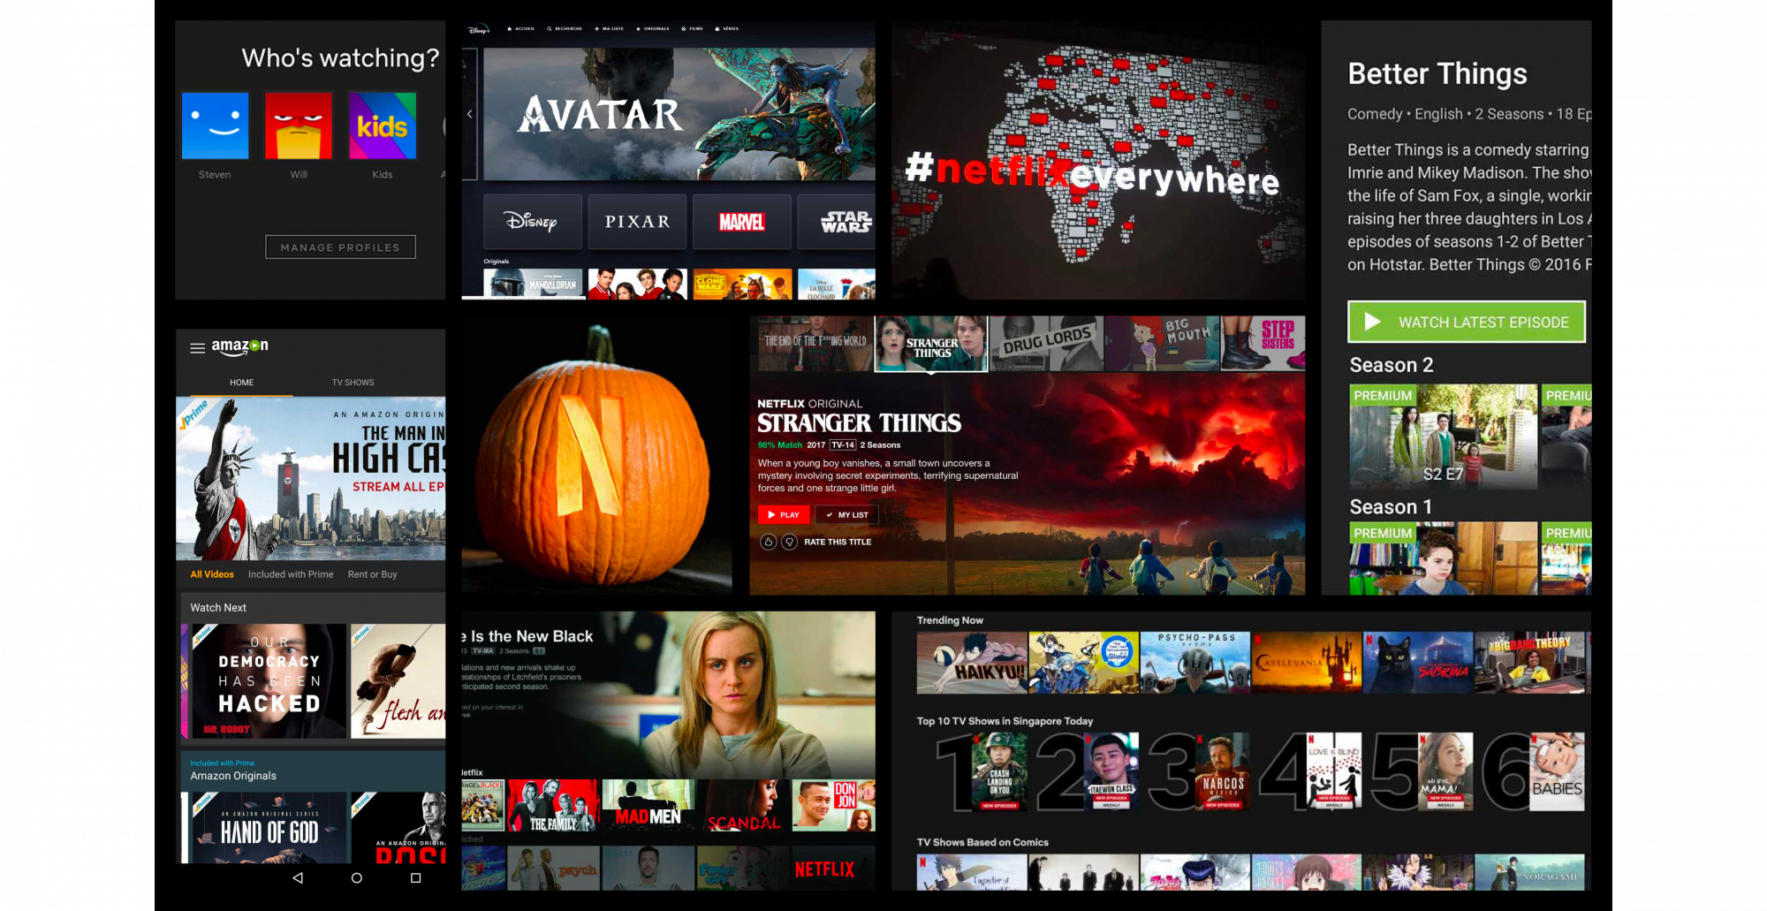Open the Scandal thumbnail
1767x911 pixels.
(x=743, y=805)
